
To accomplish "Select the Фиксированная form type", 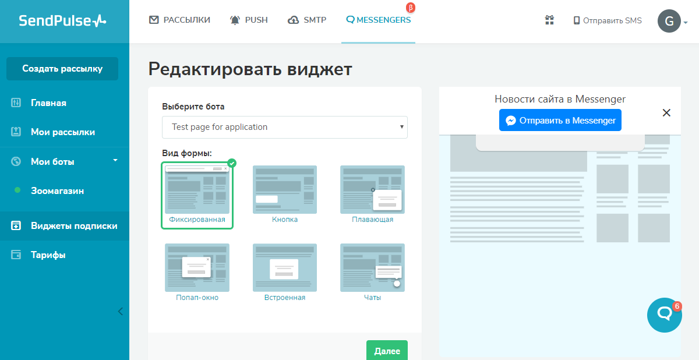I will 197,195.
